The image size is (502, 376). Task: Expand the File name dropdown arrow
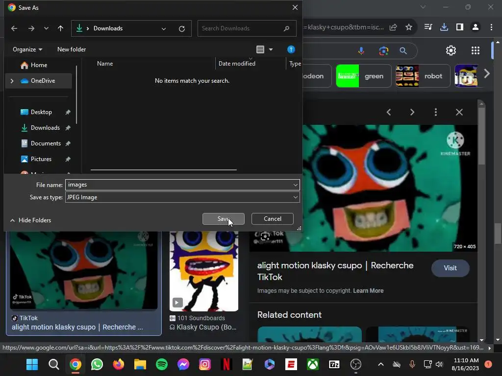tap(295, 185)
